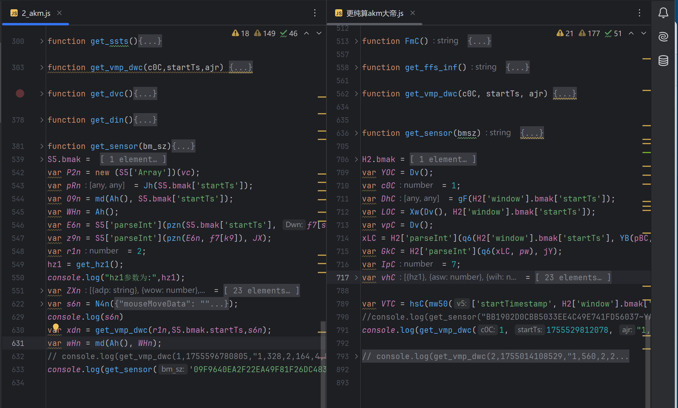
Task: Go to previous highlighted error in right editor
Action: click(x=631, y=33)
